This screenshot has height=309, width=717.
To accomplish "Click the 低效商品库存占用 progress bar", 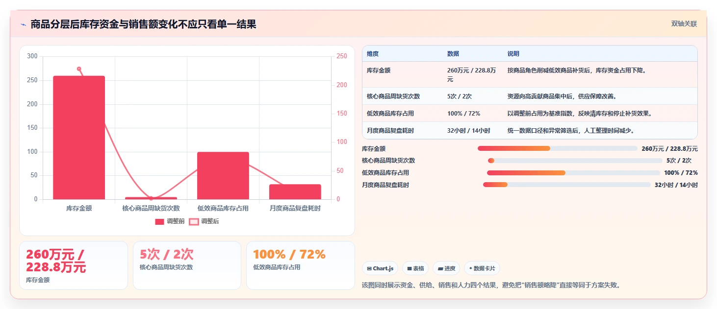I will pos(573,173).
